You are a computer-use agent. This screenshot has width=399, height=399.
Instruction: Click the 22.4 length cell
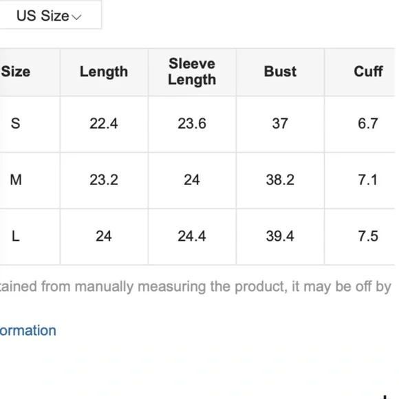[x=104, y=124]
